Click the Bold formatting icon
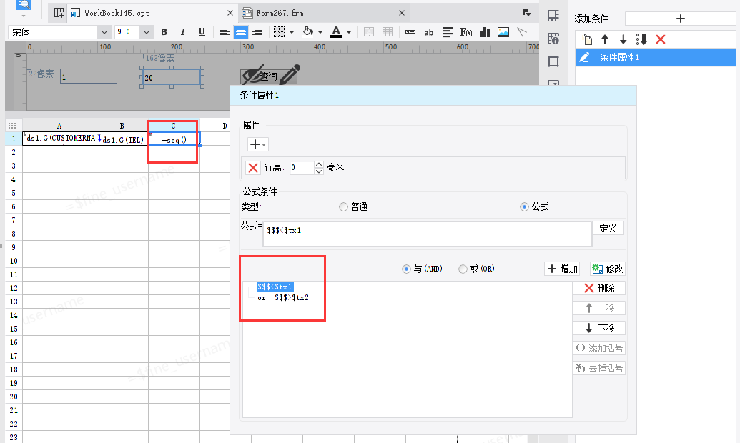740x443 pixels. [164, 32]
